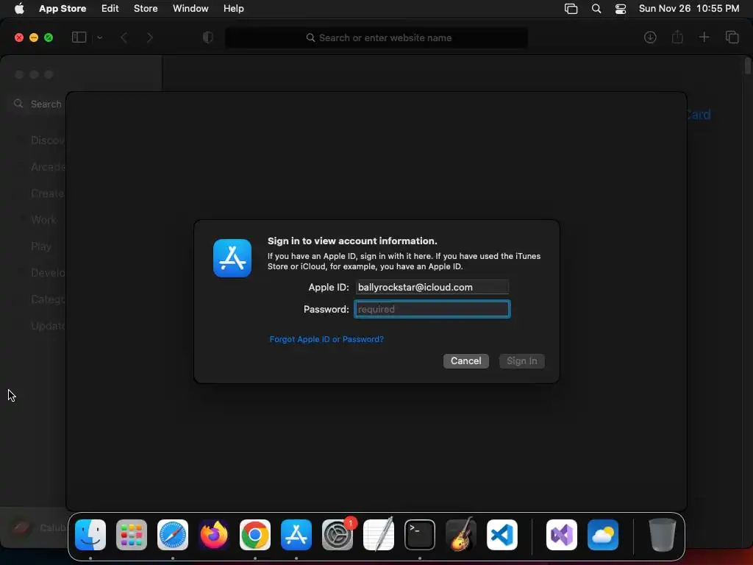The width and height of the screenshot is (753, 565).
Task: Open Control Center from menu bar
Action: coord(621,9)
